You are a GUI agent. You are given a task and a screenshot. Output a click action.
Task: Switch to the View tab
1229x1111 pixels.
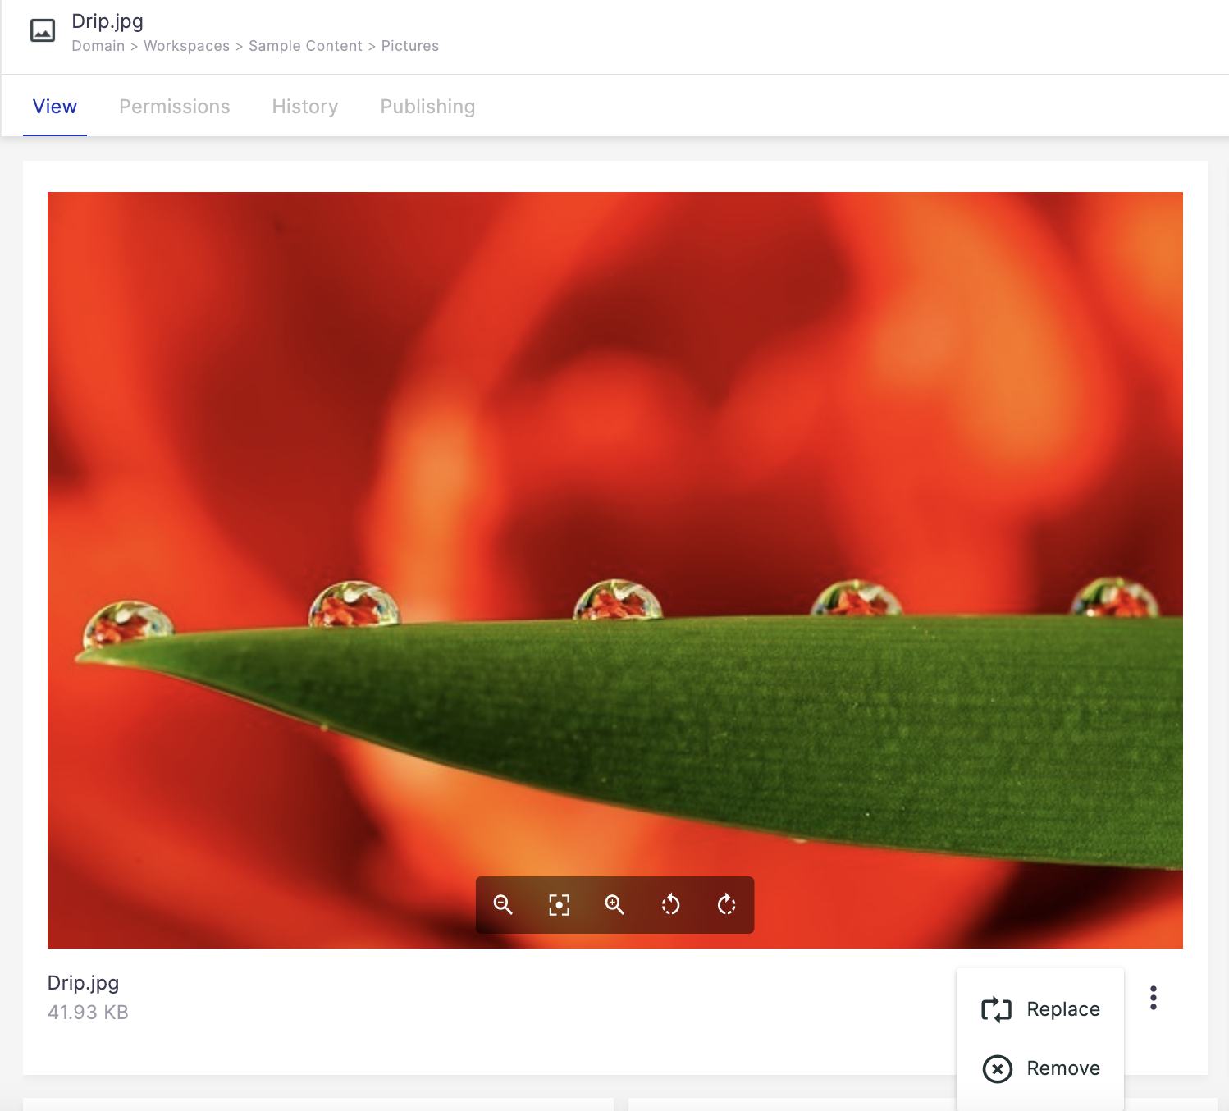(55, 107)
